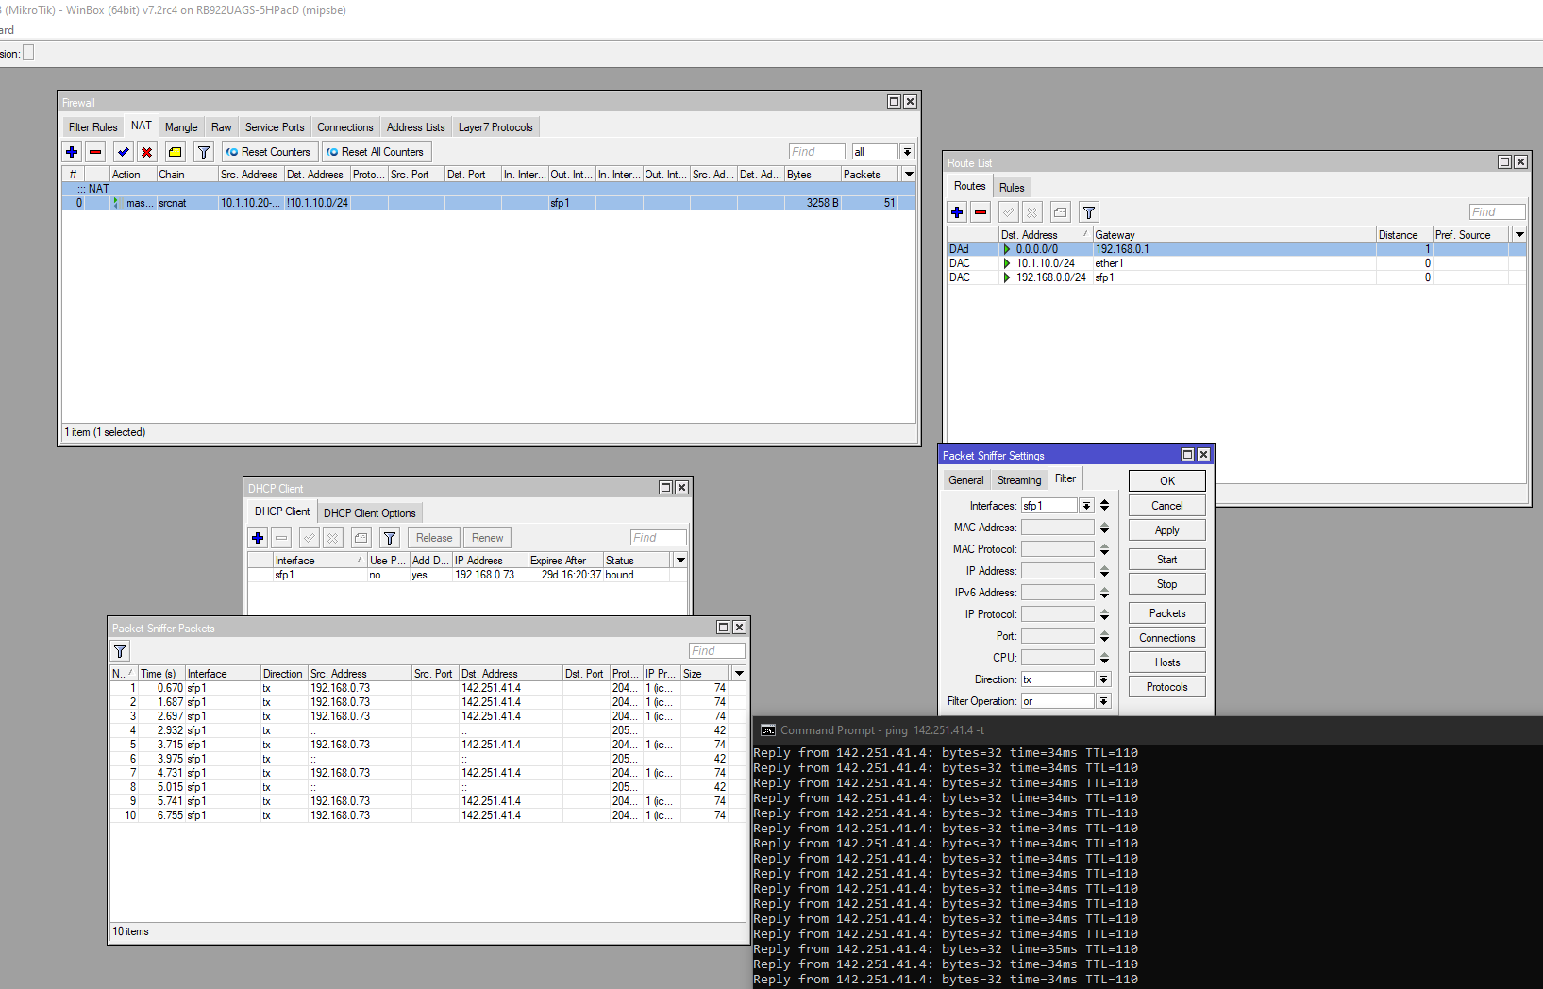Expand IP Protocol filter field arrows
Image resolution: width=1543 pixels, height=989 pixels.
coord(1104,614)
